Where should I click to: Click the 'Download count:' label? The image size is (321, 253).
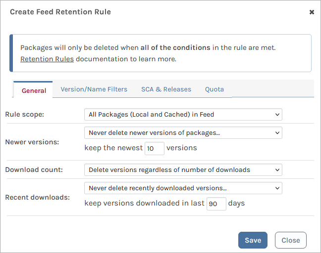(x=33, y=170)
